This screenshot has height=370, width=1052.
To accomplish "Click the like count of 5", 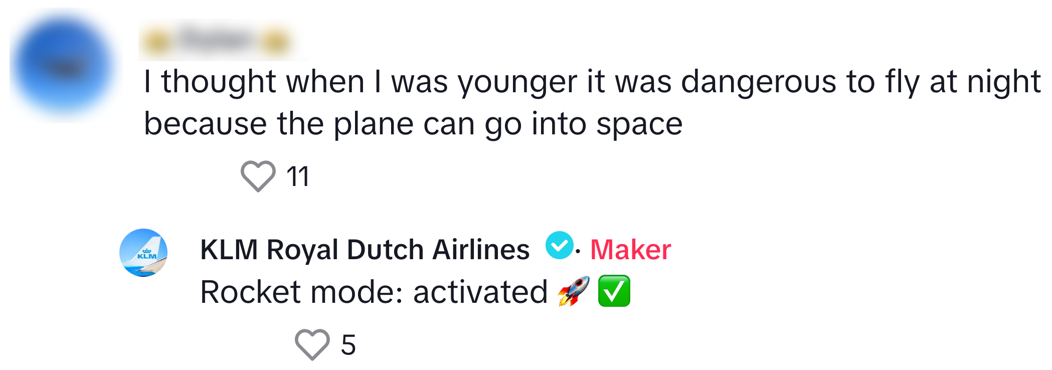I will (x=348, y=345).
